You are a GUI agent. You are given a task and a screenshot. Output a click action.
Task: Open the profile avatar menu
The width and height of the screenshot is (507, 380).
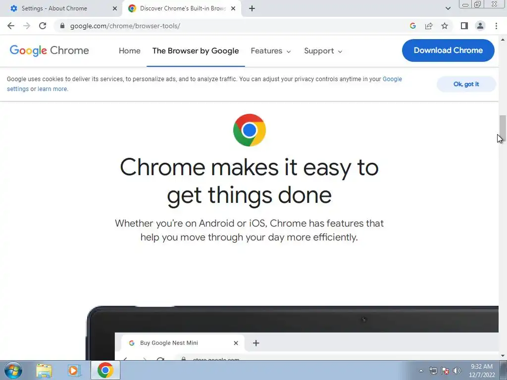480,26
